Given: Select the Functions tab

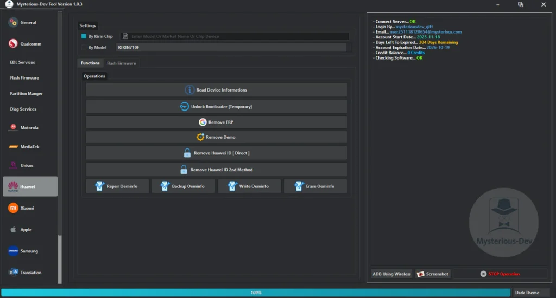Looking at the screenshot, I should 90,63.
